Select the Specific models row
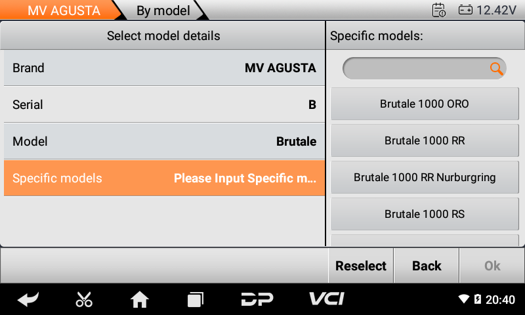Viewport: 525px width, 315px height. (164, 178)
